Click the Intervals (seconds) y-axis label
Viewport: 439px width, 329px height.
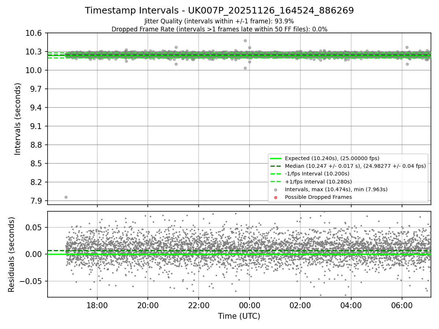tap(18, 119)
